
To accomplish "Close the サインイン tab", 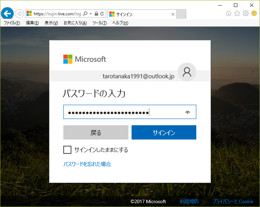I will 173,14.
